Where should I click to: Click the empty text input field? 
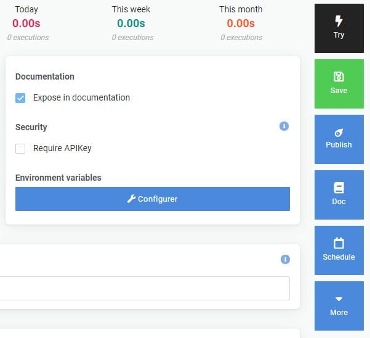pyautogui.click(x=145, y=288)
